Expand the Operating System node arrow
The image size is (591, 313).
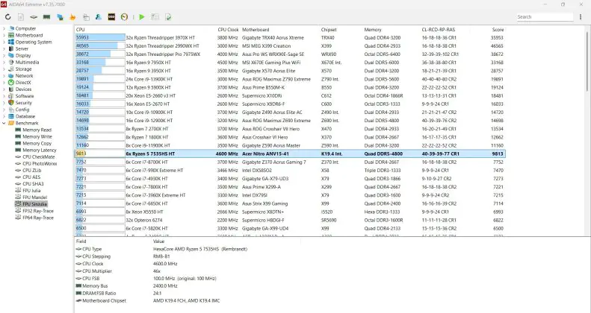point(4,42)
